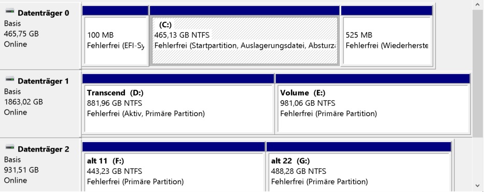This screenshot has width=485, height=192.
Task: Click the Datenträger 2 disk icon
Action: (x=10, y=148)
